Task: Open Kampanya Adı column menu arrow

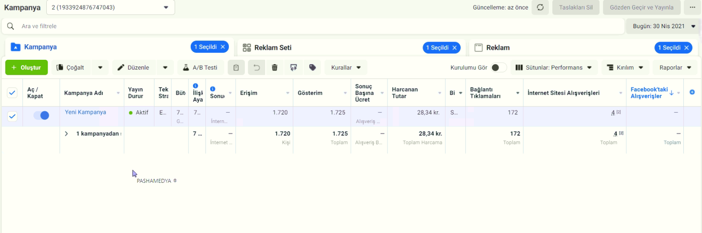Action: click(118, 93)
